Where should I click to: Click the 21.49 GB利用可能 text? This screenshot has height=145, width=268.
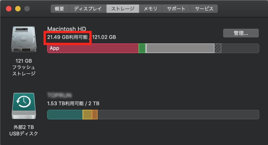(68, 37)
